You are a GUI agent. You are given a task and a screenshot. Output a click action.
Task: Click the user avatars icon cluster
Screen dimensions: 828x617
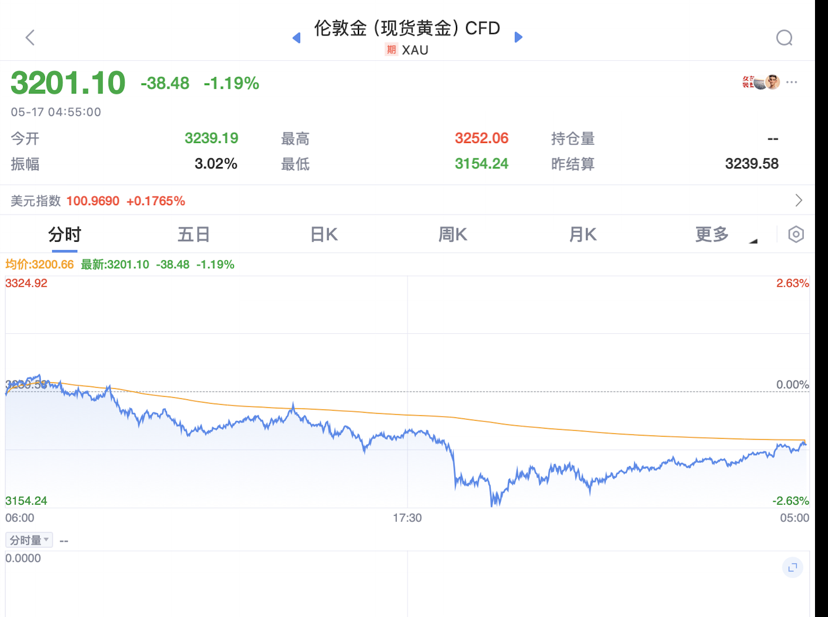(x=761, y=82)
